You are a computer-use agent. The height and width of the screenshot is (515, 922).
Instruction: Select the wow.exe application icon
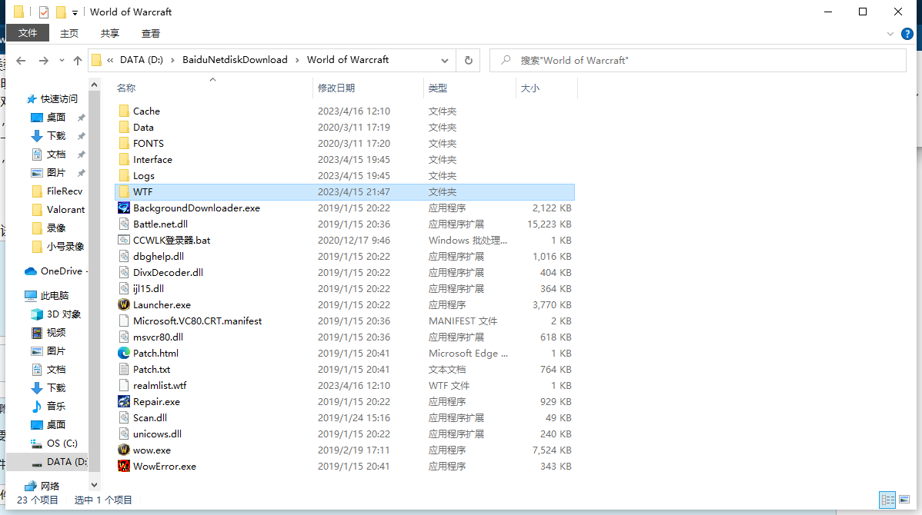[123, 450]
